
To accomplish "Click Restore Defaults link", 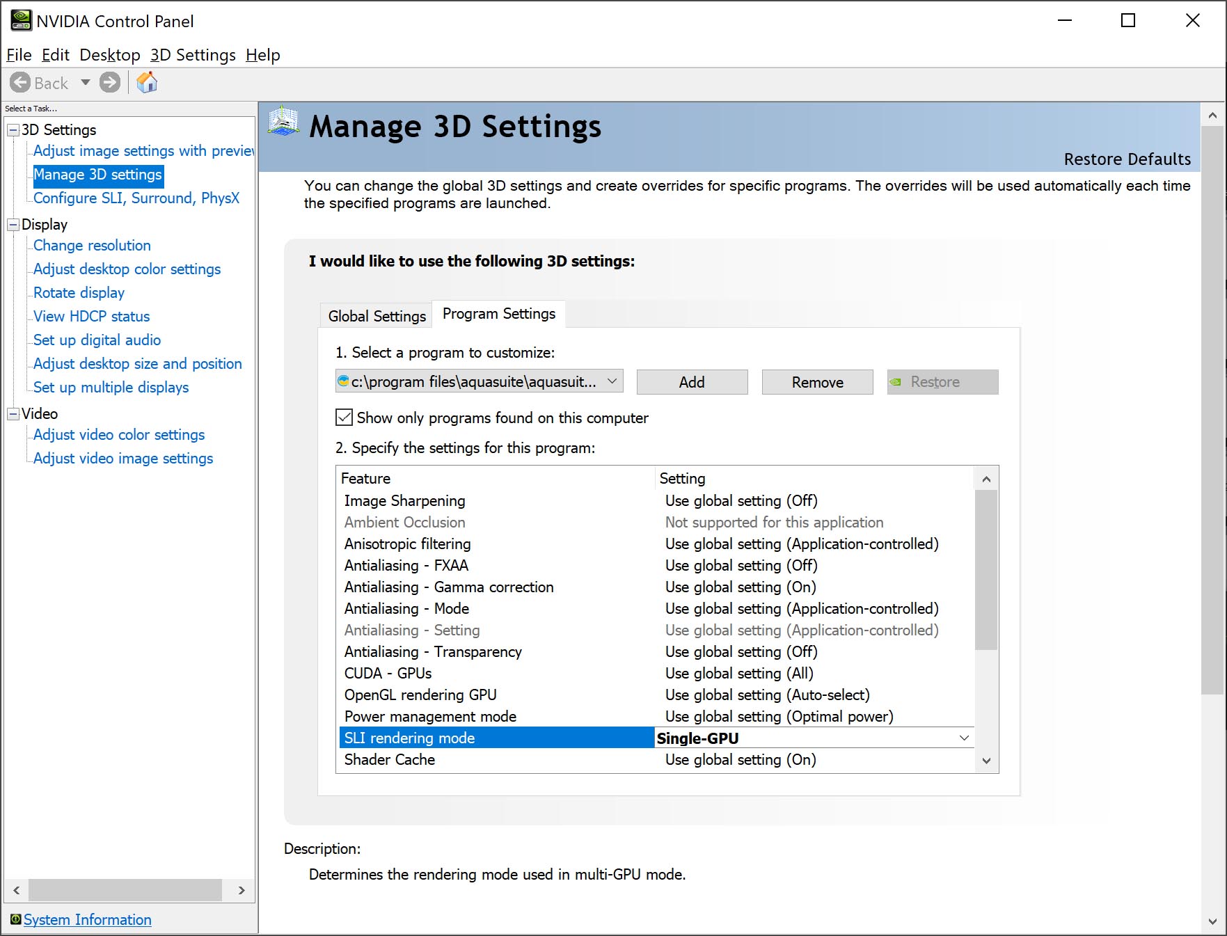I will (1127, 159).
